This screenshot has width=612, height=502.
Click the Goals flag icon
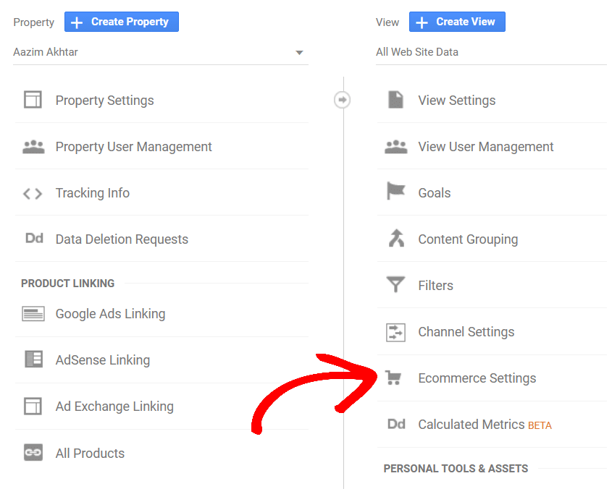(395, 191)
